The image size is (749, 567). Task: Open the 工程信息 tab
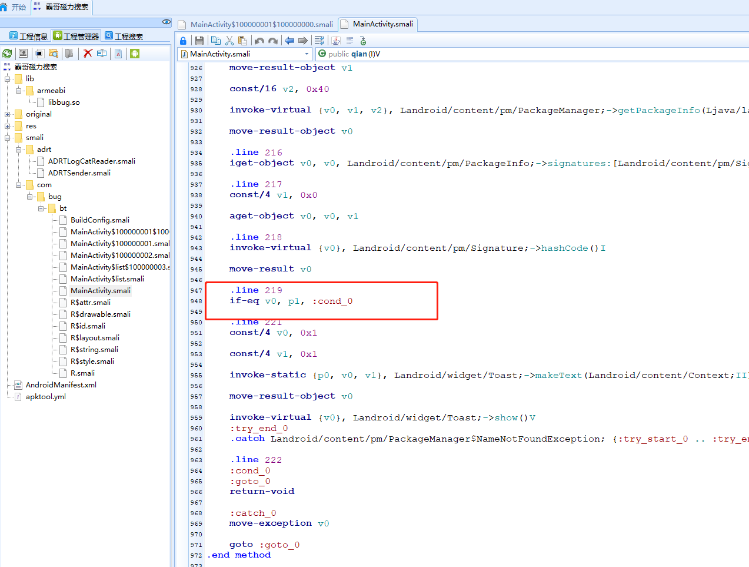pyautogui.click(x=29, y=37)
